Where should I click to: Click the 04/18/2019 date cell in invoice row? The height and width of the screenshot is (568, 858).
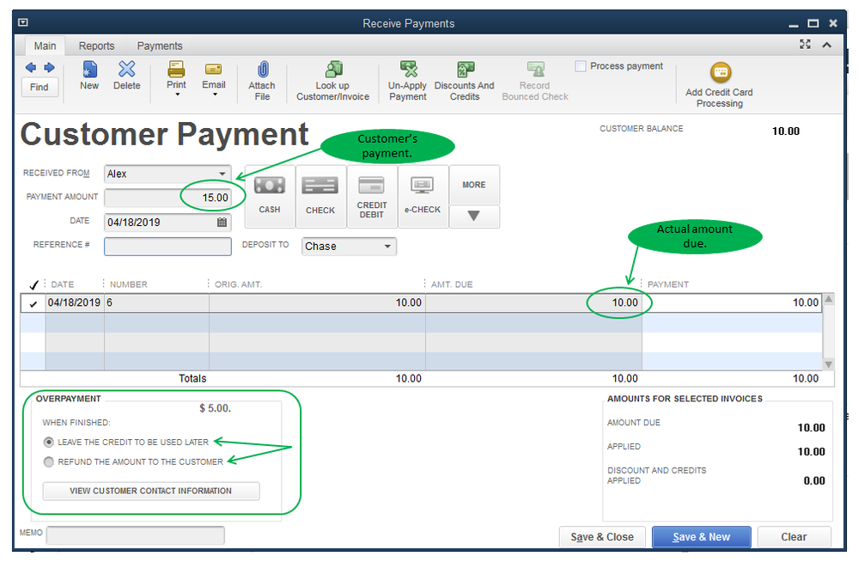click(x=75, y=302)
